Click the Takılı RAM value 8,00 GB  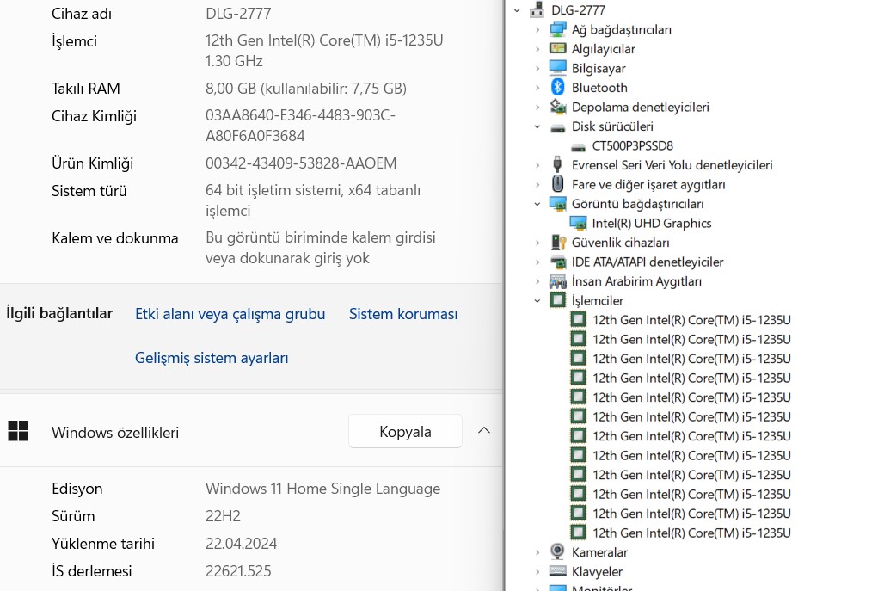(306, 89)
